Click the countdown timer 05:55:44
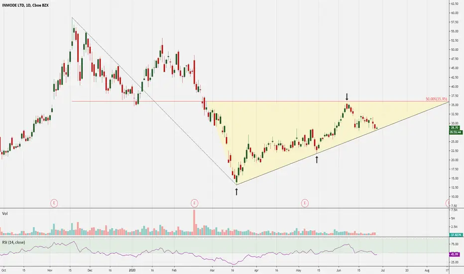The width and height of the screenshot is (464, 274). pyautogui.click(x=456, y=132)
